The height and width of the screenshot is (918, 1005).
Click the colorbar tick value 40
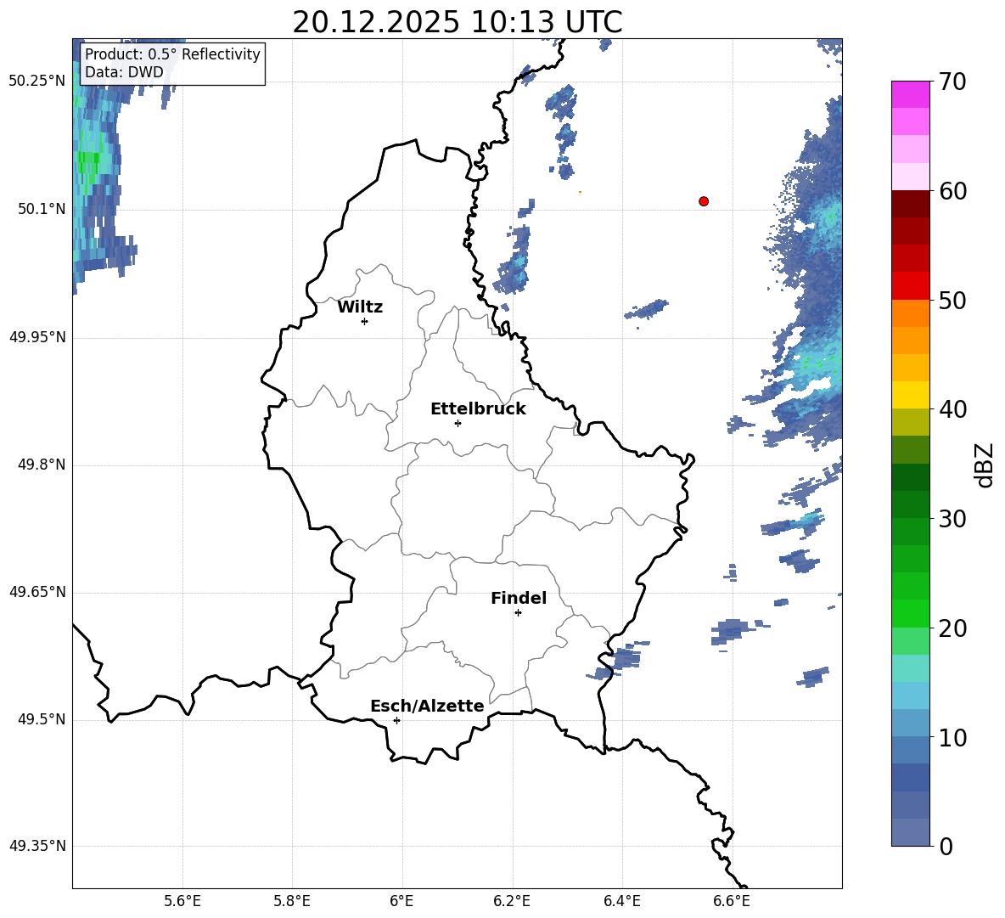click(x=952, y=409)
